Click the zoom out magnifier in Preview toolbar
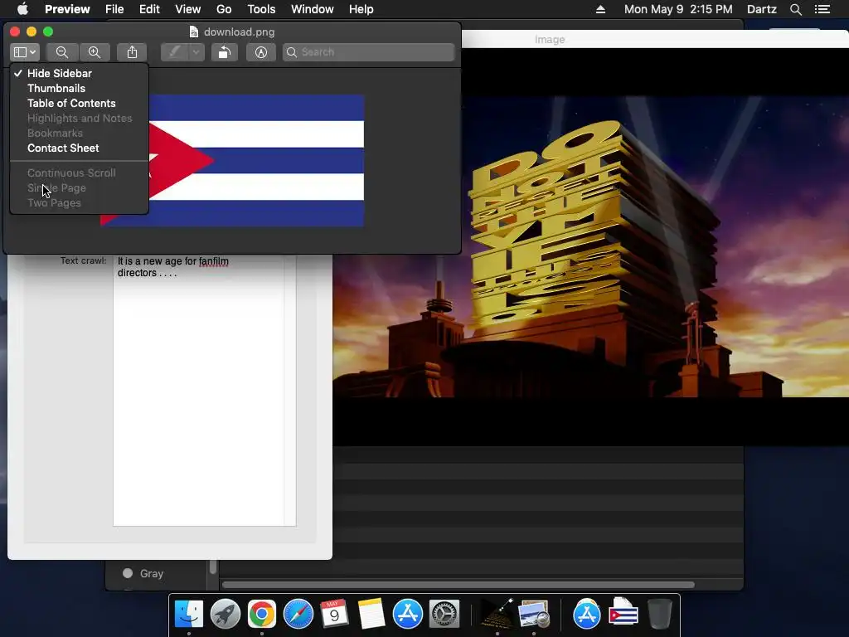This screenshot has width=849, height=637. pyautogui.click(x=62, y=52)
